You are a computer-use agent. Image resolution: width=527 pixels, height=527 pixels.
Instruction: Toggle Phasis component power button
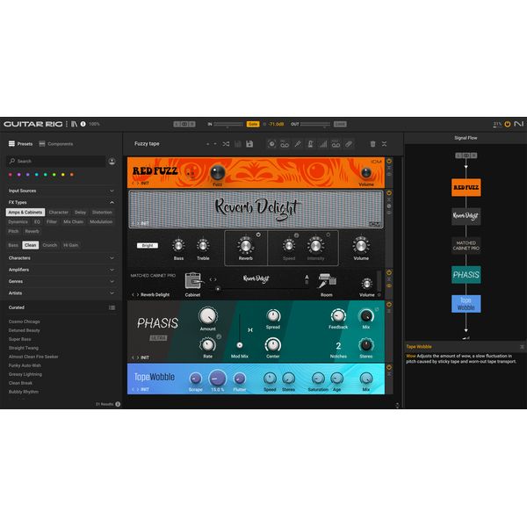click(389, 305)
